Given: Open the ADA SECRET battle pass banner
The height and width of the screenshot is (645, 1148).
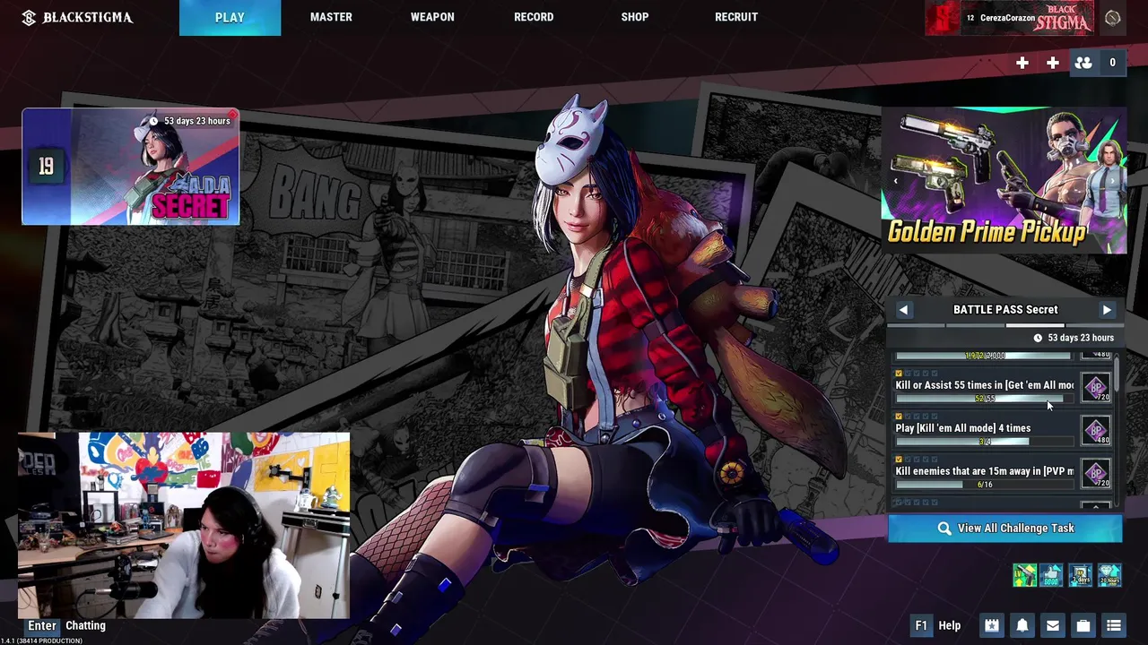Looking at the screenshot, I should click(x=131, y=167).
